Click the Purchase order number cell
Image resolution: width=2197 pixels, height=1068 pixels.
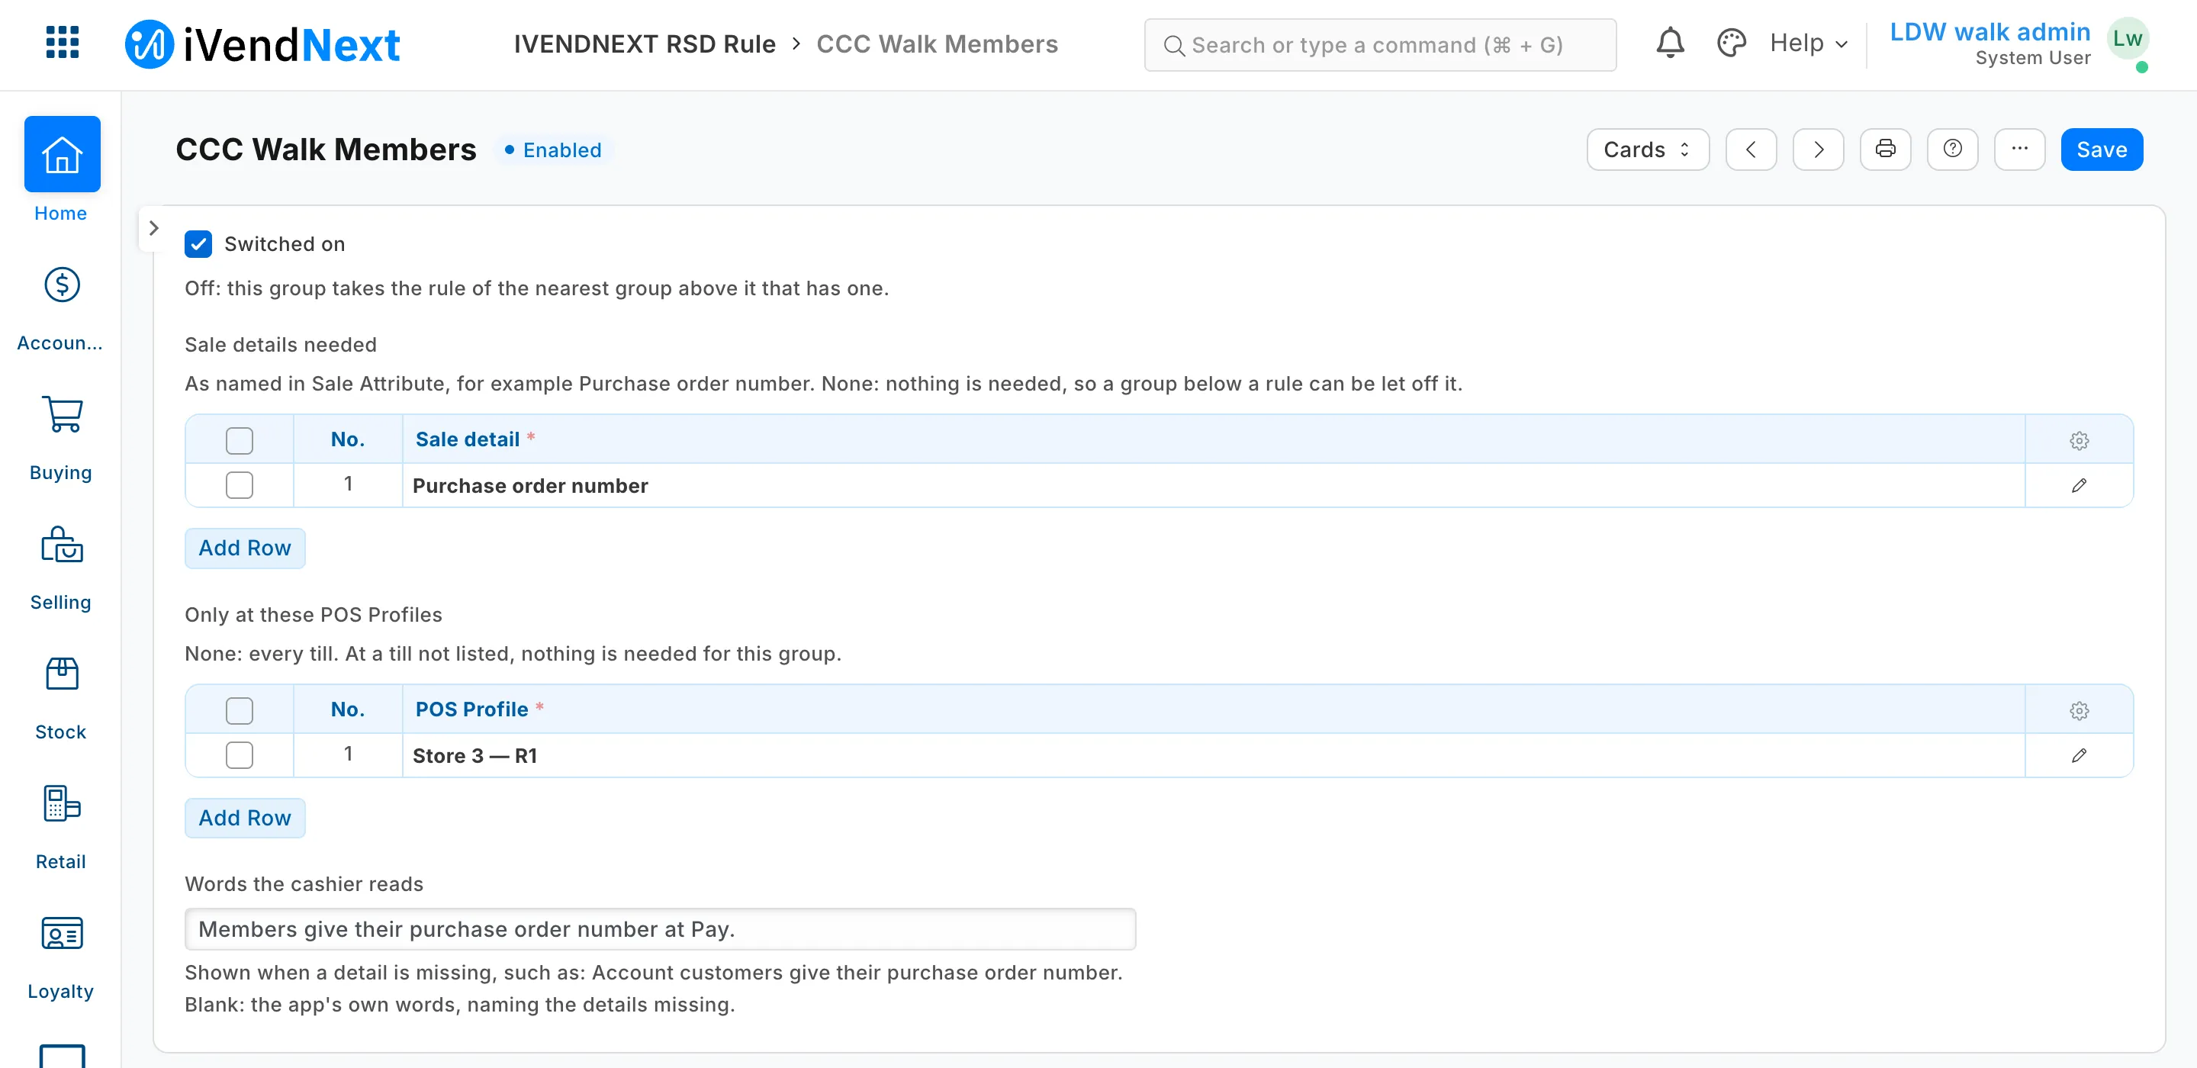[1213, 485]
